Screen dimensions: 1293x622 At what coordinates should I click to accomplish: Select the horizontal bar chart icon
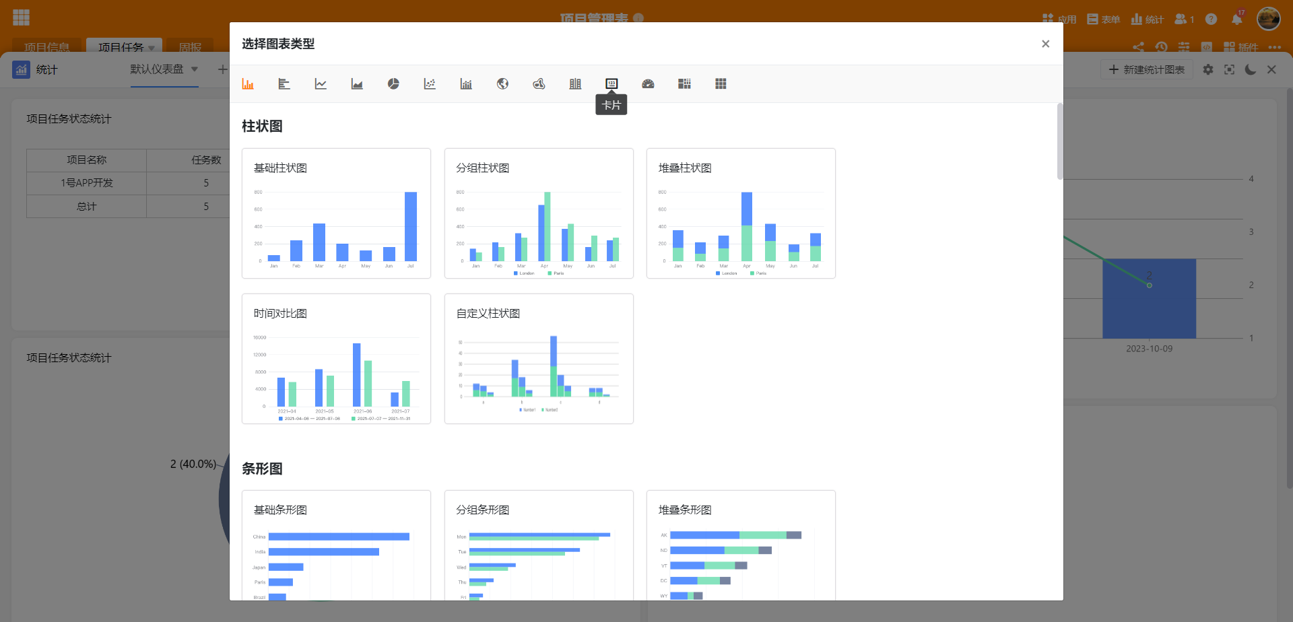coord(284,84)
